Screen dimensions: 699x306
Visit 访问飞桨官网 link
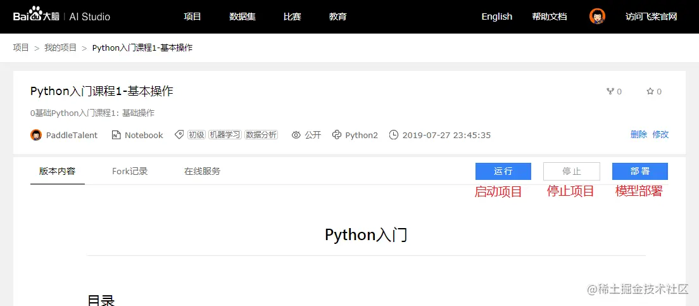pos(652,16)
